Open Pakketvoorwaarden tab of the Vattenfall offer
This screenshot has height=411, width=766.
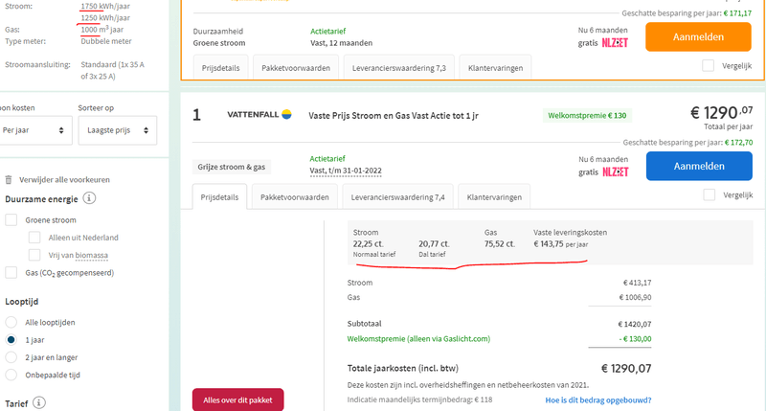(295, 197)
